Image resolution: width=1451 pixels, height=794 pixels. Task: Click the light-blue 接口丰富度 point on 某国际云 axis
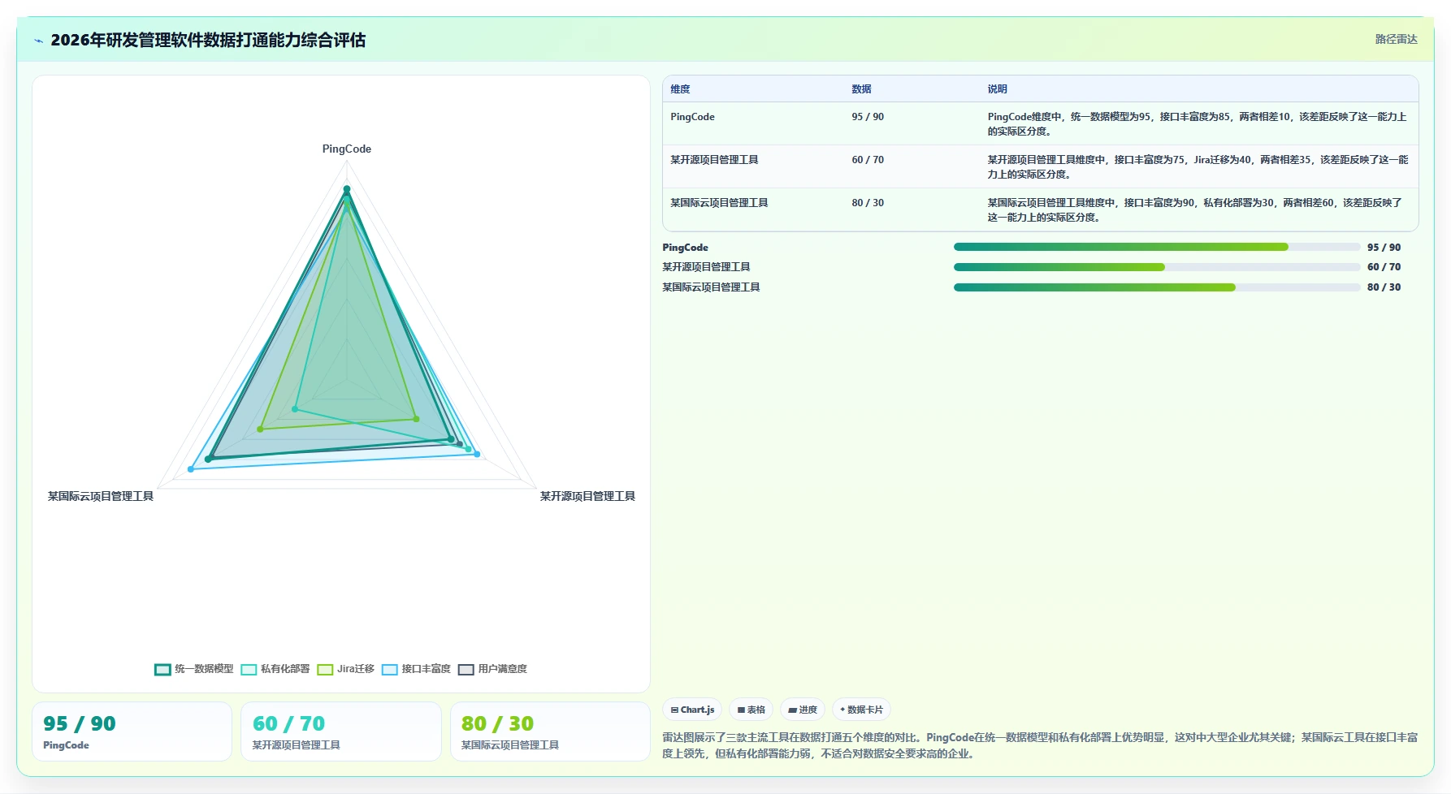tap(191, 469)
